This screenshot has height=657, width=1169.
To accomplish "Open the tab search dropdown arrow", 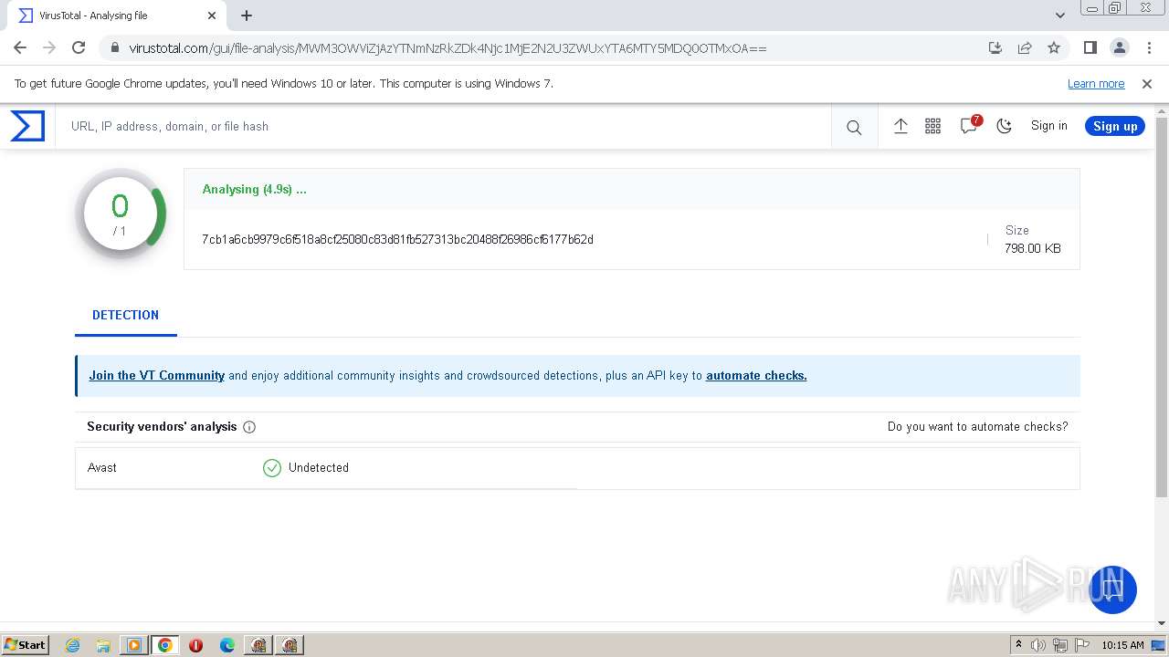I will pyautogui.click(x=1060, y=16).
